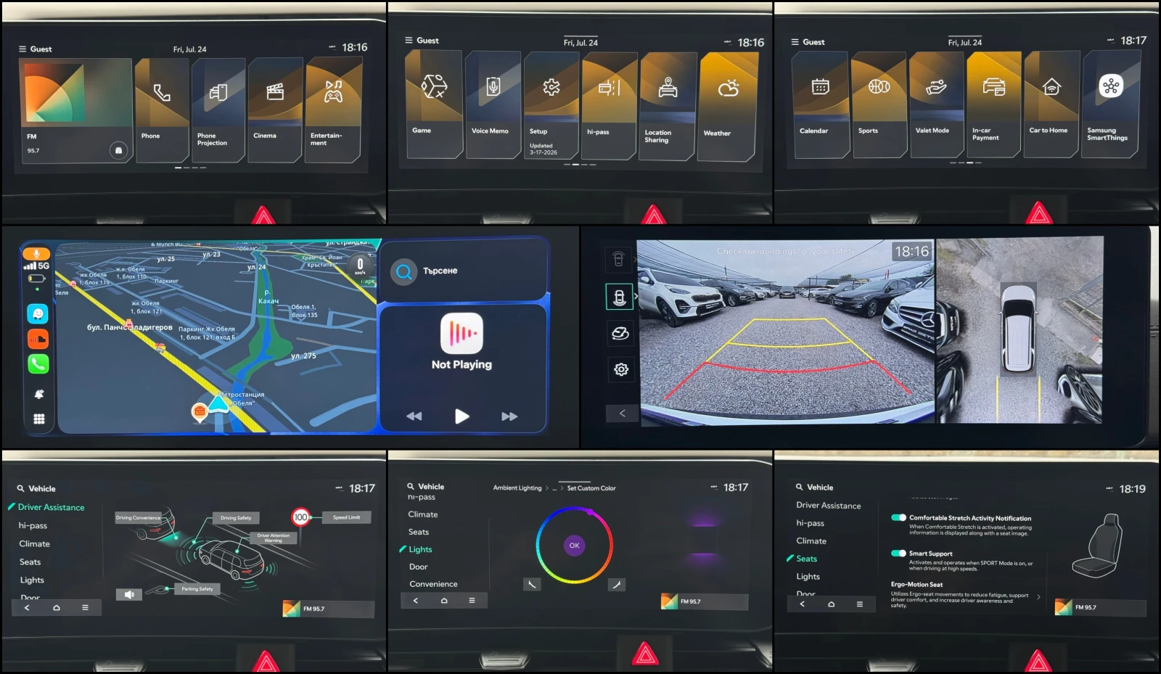
Task: Skip to next track in media widget
Action: click(x=509, y=416)
